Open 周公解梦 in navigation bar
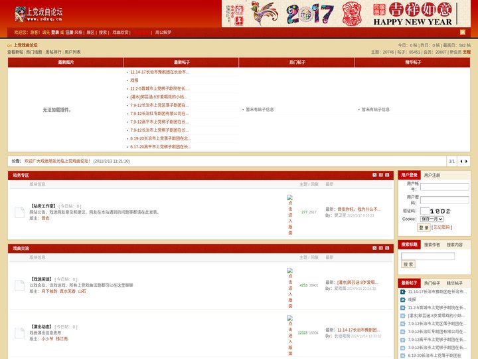The image size is (478, 359). pyautogui.click(x=163, y=32)
